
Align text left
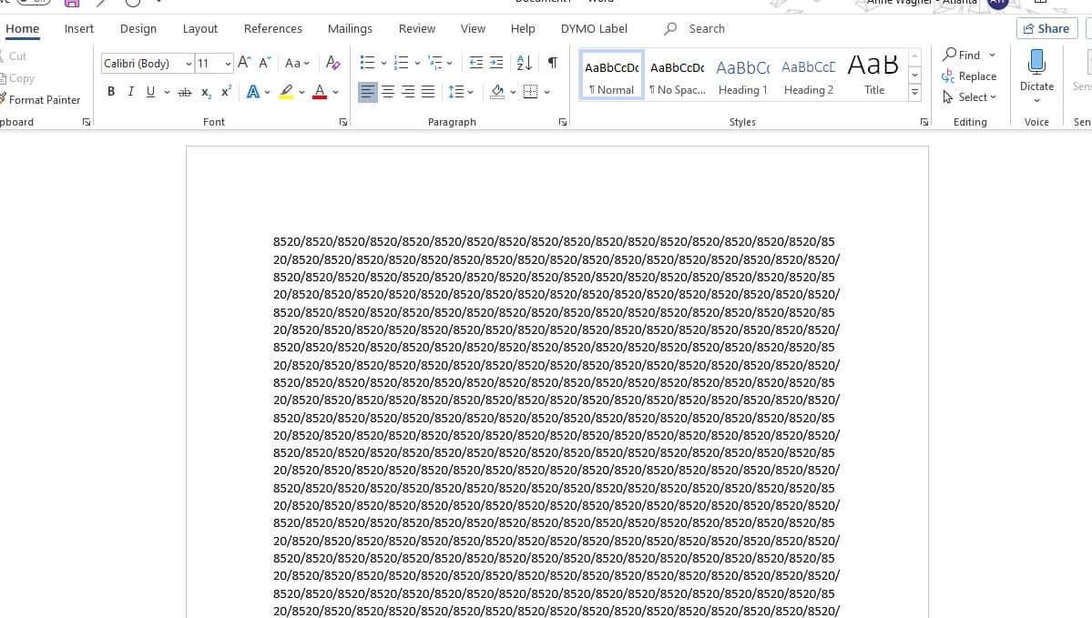pyautogui.click(x=367, y=92)
